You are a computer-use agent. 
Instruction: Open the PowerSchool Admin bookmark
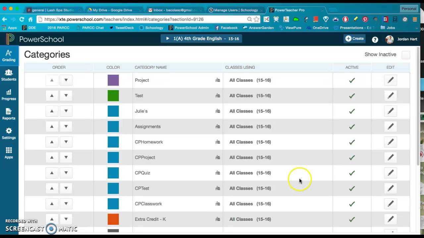point(188,28)
